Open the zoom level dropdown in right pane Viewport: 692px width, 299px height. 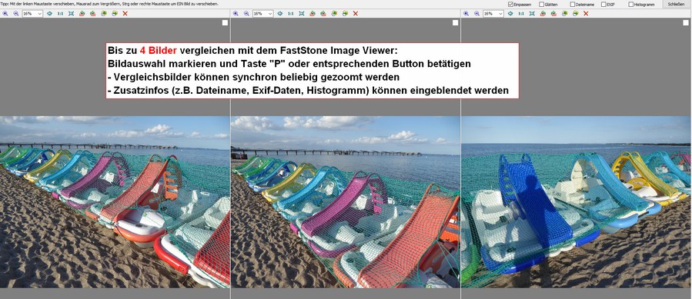pyautogui.click(x=493, y=14)
